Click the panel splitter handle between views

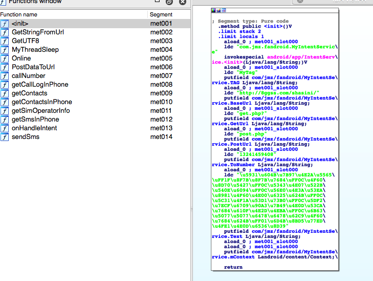point(191,209)
